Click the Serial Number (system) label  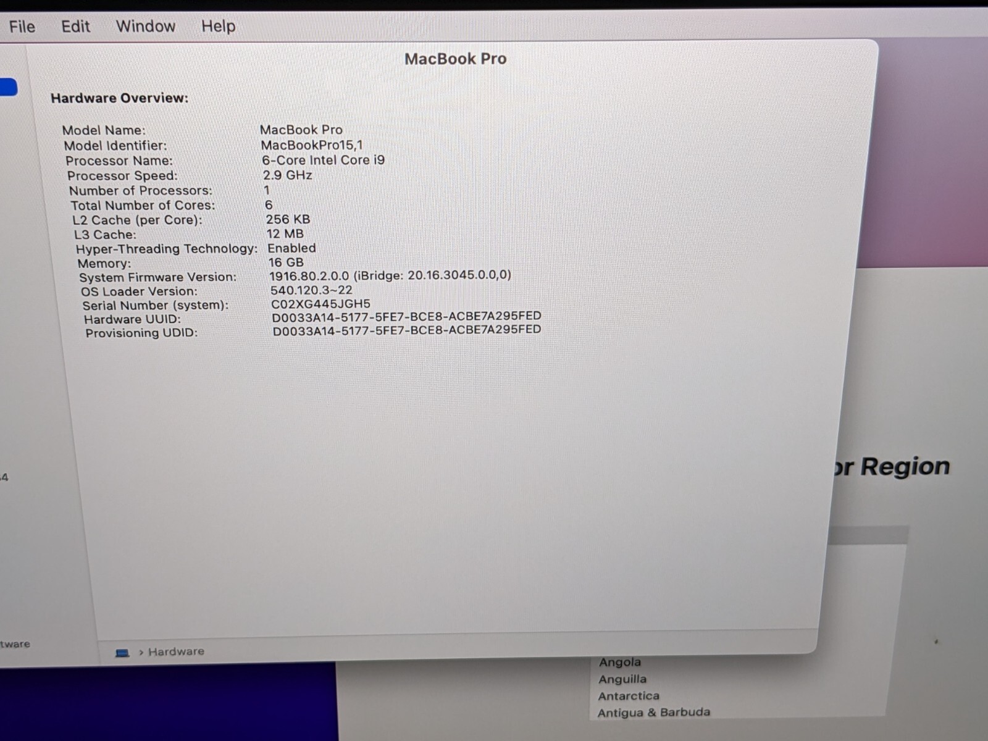[x=156, y=306]
